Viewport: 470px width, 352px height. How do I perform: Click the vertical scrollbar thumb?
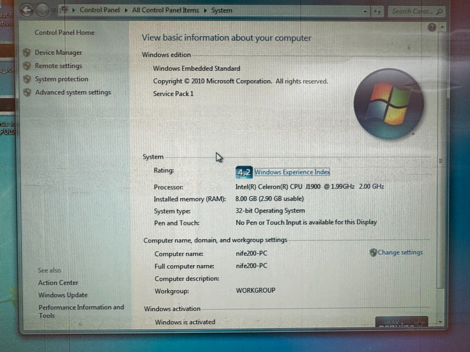pyautogui.click(x=441, y=160)
